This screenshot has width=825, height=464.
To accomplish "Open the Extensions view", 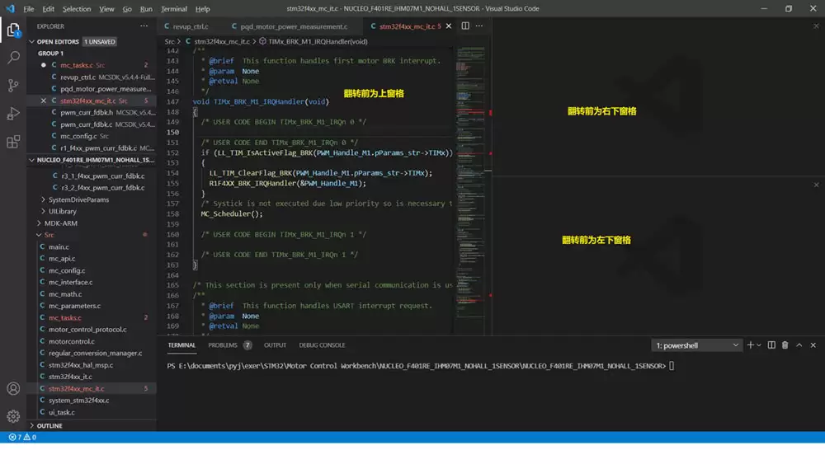I will tap(13, 142).
